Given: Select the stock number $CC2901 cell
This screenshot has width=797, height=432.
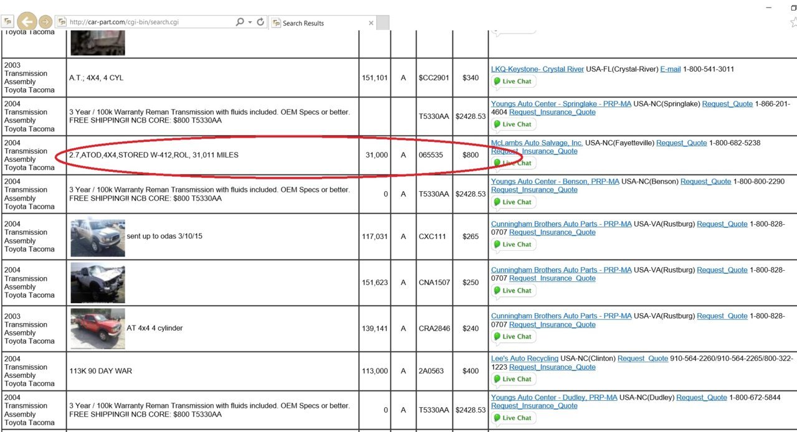Looking at the screenshot, I should tap(434, 78).
